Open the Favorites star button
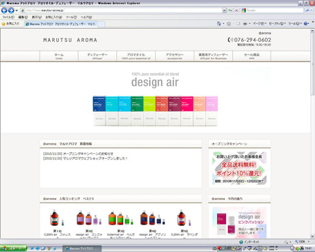The height and width of the screenshot is (252, 315). [x=11, y=23]
